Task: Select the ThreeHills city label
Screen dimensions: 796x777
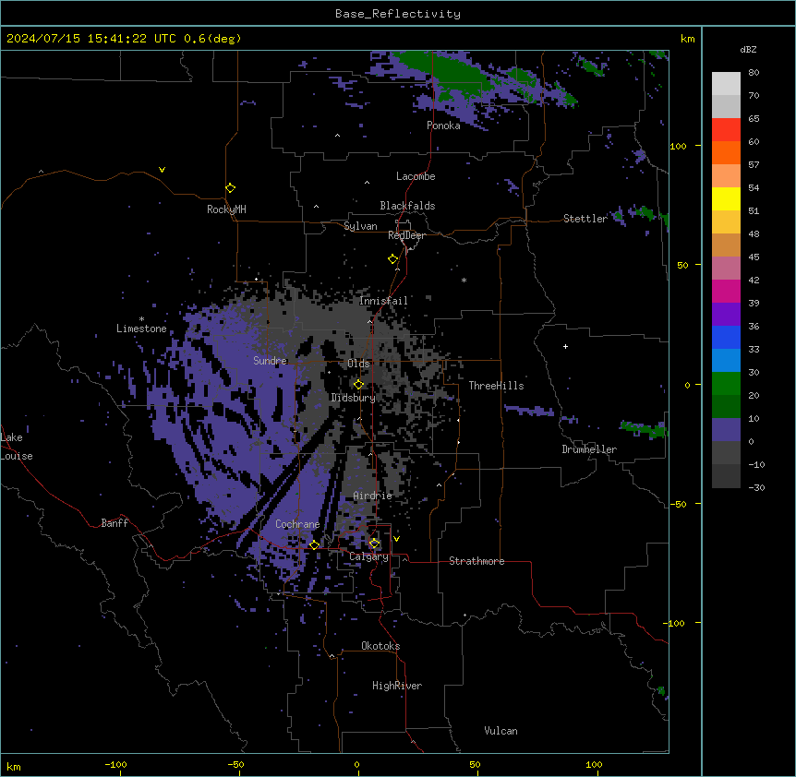Action: pyautogui.click(x=496, y=386)
